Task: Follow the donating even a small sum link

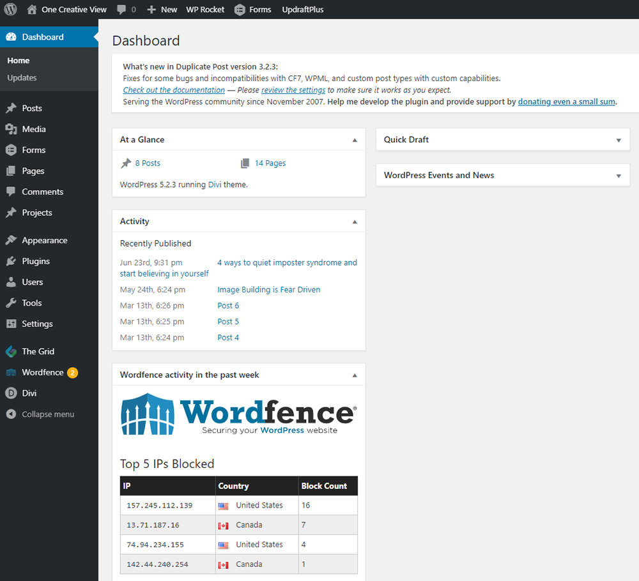Action: point(566,102)
